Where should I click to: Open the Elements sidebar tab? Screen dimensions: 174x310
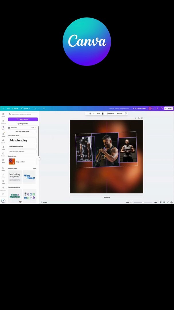(3, 121)
